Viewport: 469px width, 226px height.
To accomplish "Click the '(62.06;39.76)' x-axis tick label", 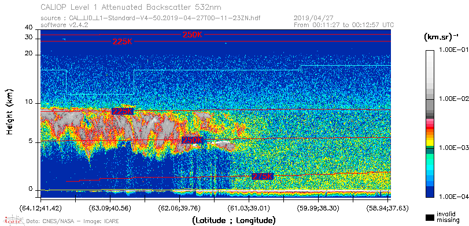I will tap(179, 209).
